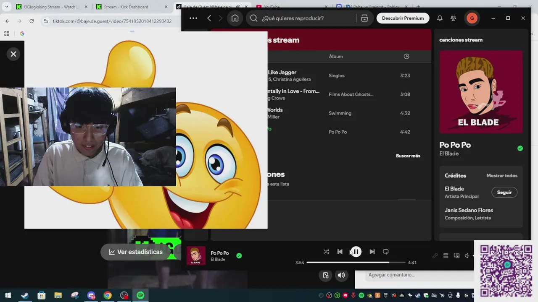Toggle repeat in Spotify player
Screen dimensions: 538x302
pyautogui.click(x=385, y=252)
